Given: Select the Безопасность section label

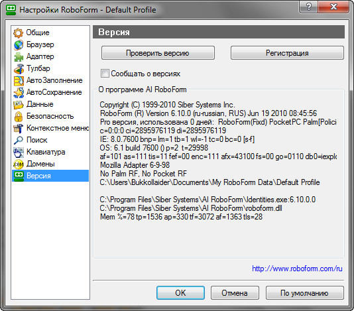Looking at the screenshot, I should pos(50,116).
